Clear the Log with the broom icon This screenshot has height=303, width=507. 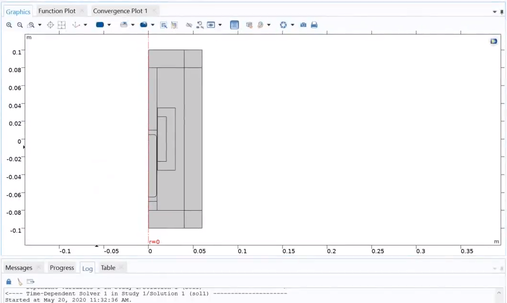(x=19, y=281)
